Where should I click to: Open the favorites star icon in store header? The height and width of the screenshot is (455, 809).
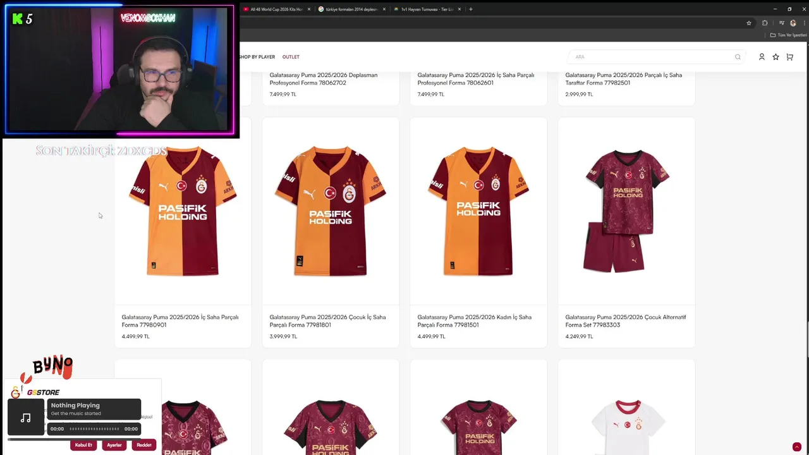776,57
